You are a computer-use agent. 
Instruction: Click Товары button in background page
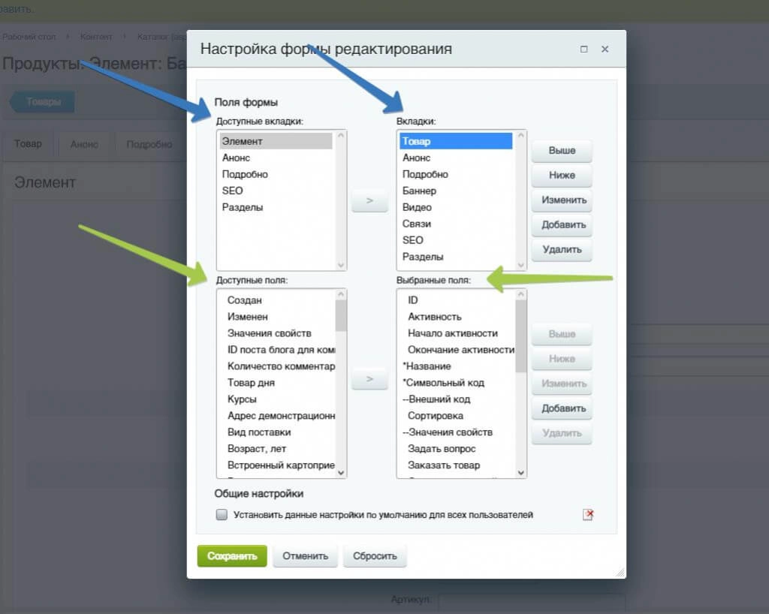coord(43,102)
